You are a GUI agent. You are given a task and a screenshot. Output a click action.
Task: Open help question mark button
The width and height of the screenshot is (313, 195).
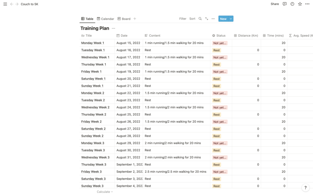pyautogui.click(x=306, y=188)
